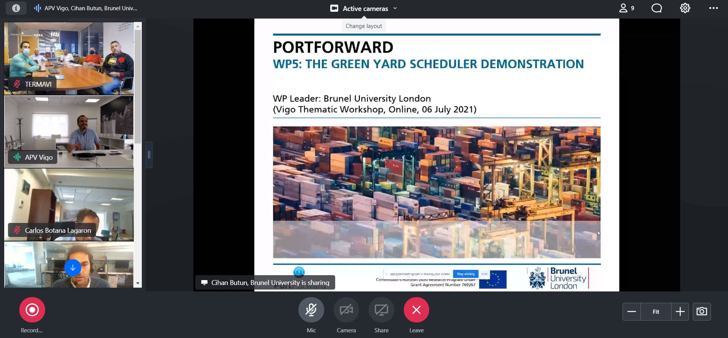Click Stop sharing in shared slide
This screenshot has width=728, height=338.
pyautogui.click(x=466, y=274)
